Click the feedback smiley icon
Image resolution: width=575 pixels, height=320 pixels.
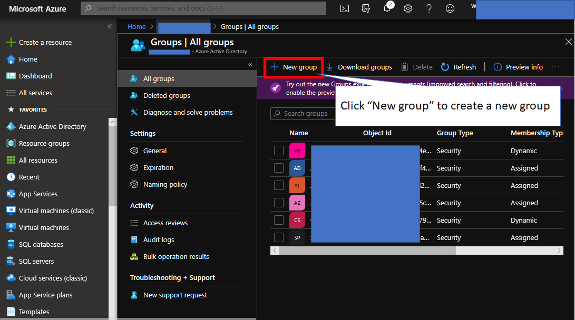450,8
